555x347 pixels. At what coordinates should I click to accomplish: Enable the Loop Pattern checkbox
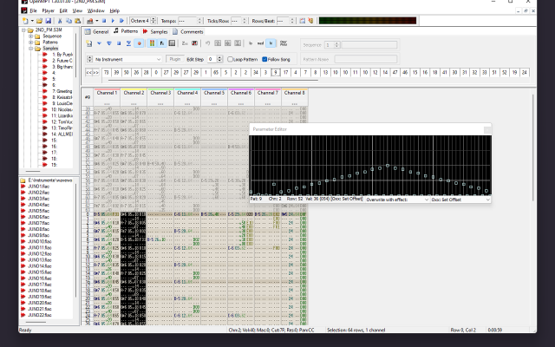230,59
